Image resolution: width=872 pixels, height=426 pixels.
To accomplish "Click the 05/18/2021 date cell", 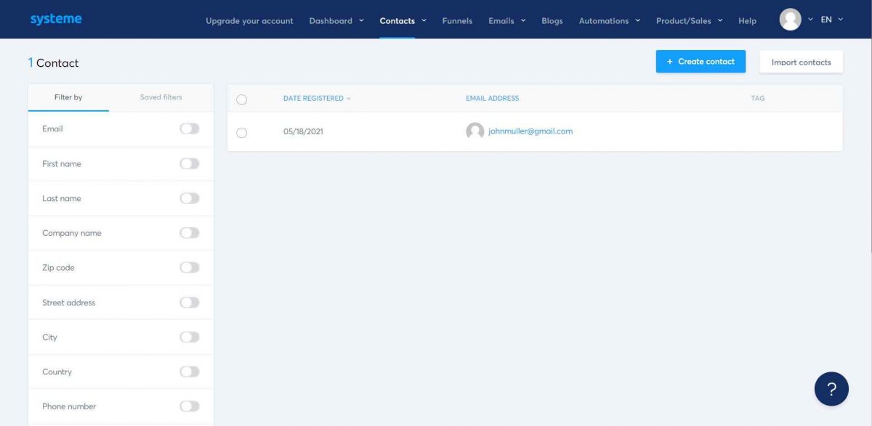I will pyautogui.click(x=303, y=132).
